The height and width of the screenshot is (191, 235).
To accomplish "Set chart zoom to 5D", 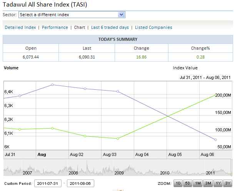I will [x=188, y=183].
